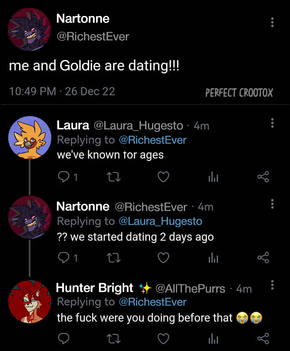Open @RichestEver link in Hunter Bright's reply
Image resolution: width=290 pixels, height=351 pixels.
[x=152, y=302]
